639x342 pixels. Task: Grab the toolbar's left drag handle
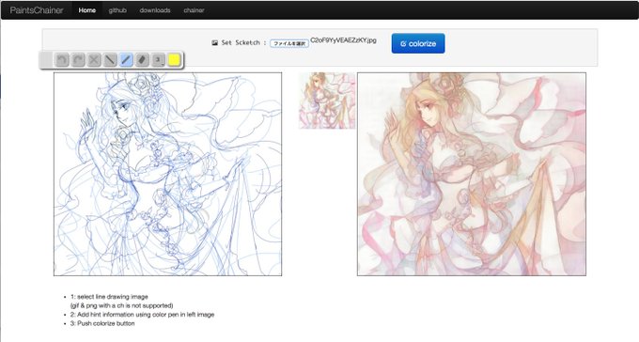pyautogui.click(x=46, y=60)
